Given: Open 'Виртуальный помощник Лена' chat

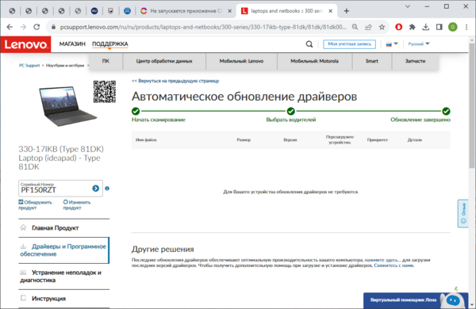Looking at the screenshot, I should 416,300.
